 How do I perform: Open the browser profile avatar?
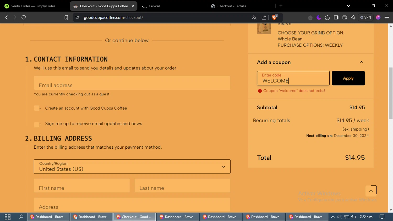[378, 18]
